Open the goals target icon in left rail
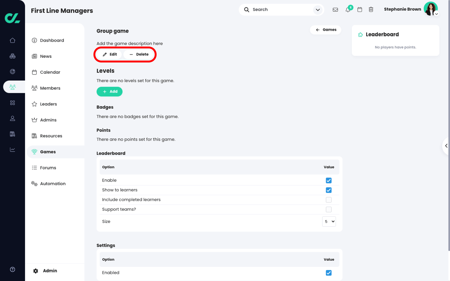The width and height of the screenshot is (450, 281). coord(12,72)
